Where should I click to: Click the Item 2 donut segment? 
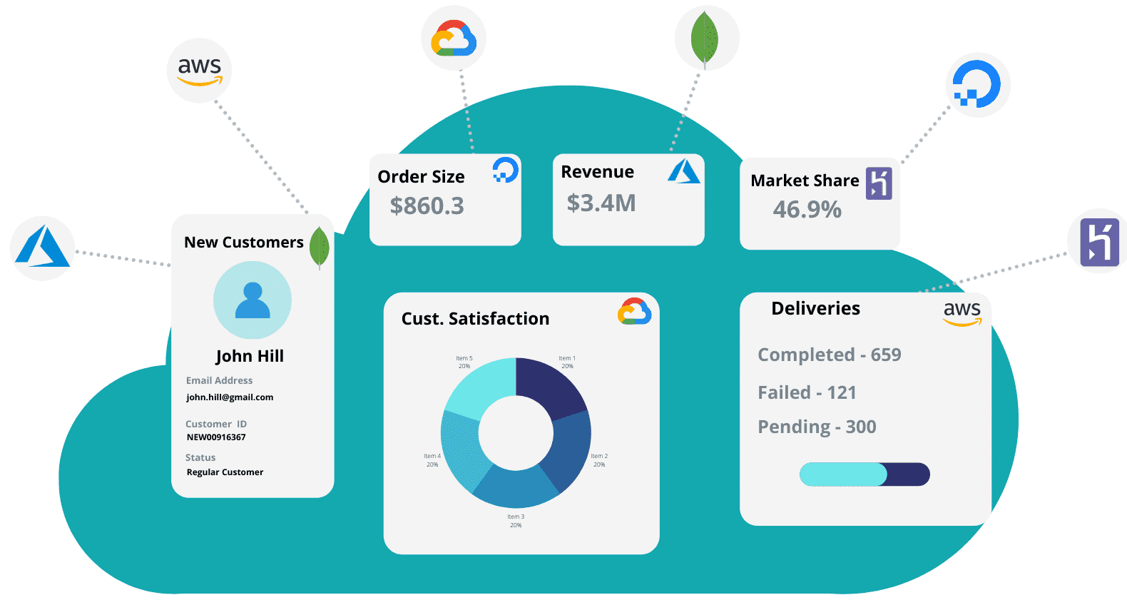(x=568, y=449)
